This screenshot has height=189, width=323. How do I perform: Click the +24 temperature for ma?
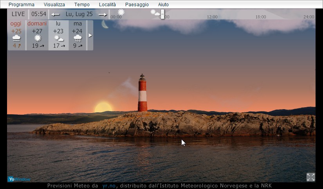tap(77, 31)
